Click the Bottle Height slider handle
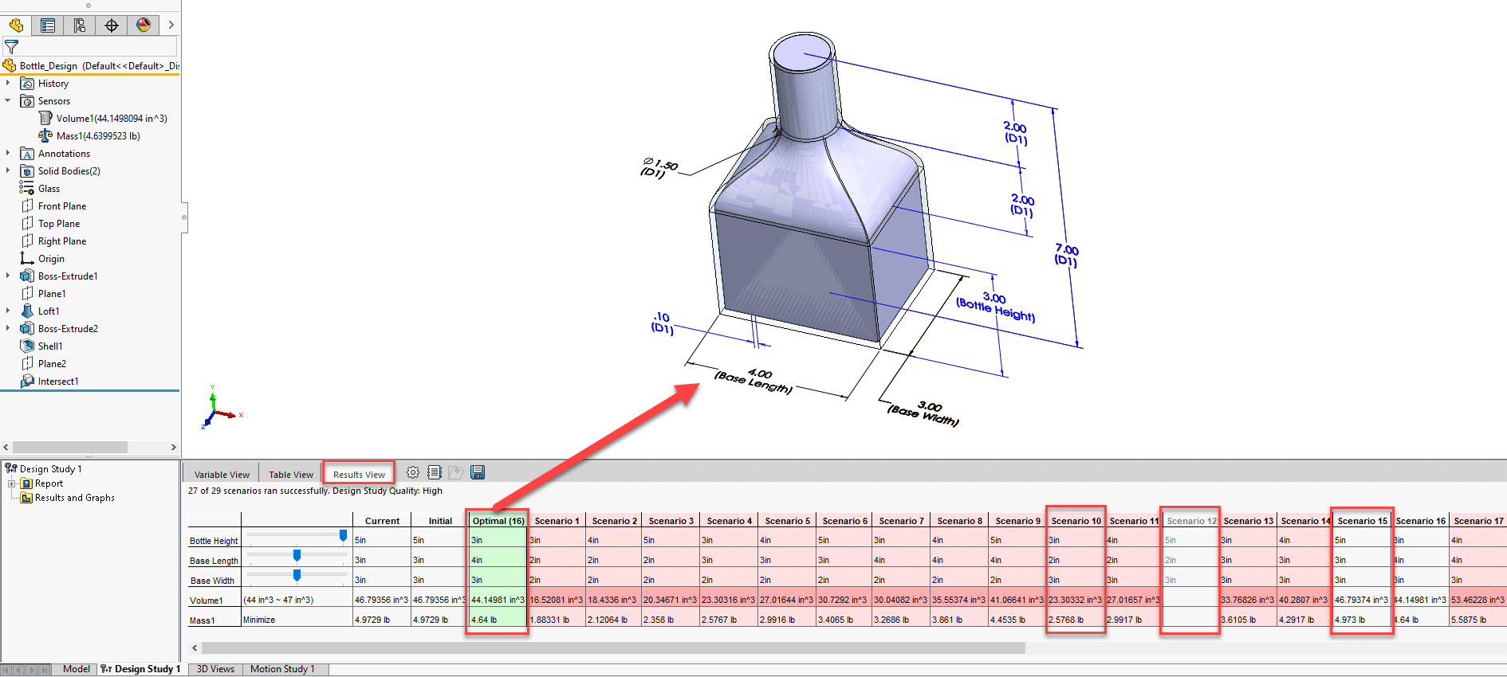 tap(343, 536)
